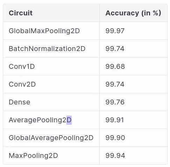
Task: Select the Conv2D circuit cell
Action: (51, 84)
